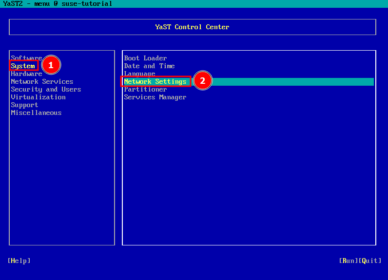Choose the Network Services category

coord(42,81)
